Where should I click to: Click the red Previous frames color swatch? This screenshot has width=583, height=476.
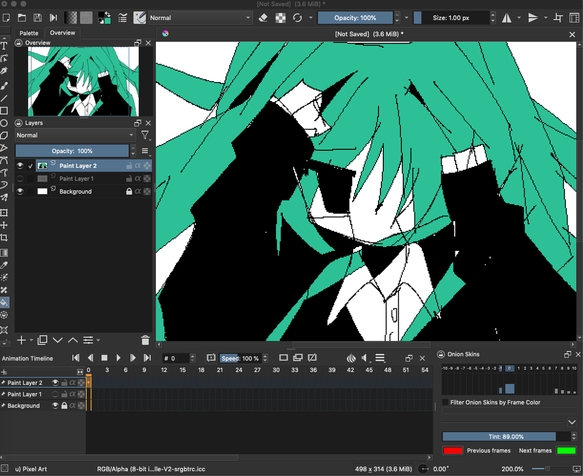point(452,450)
